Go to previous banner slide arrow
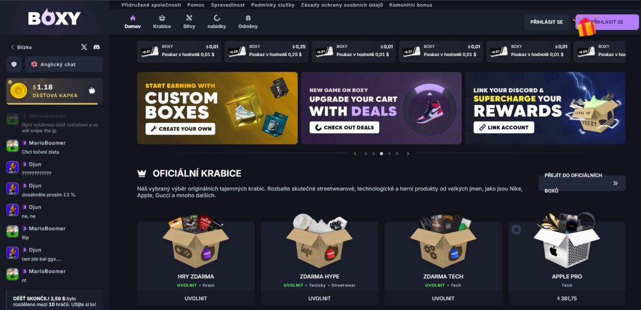The height and width of the screenshot is (310, 641). 355,154
